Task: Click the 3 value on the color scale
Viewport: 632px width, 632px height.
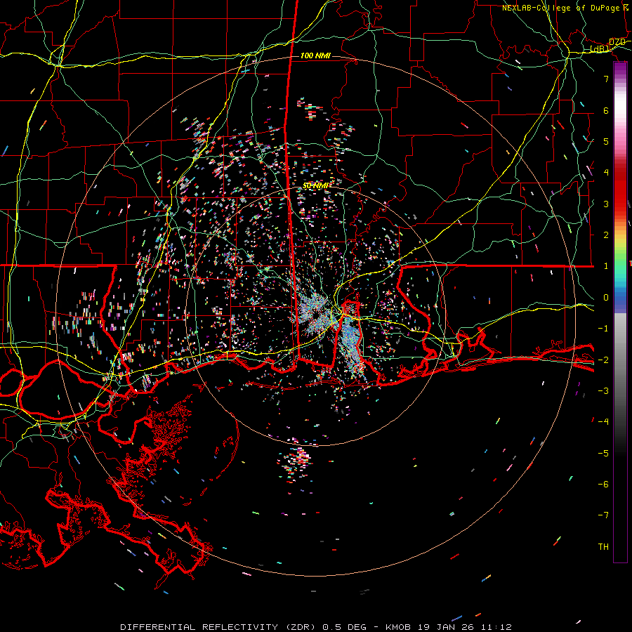Action: pos(606,204)
